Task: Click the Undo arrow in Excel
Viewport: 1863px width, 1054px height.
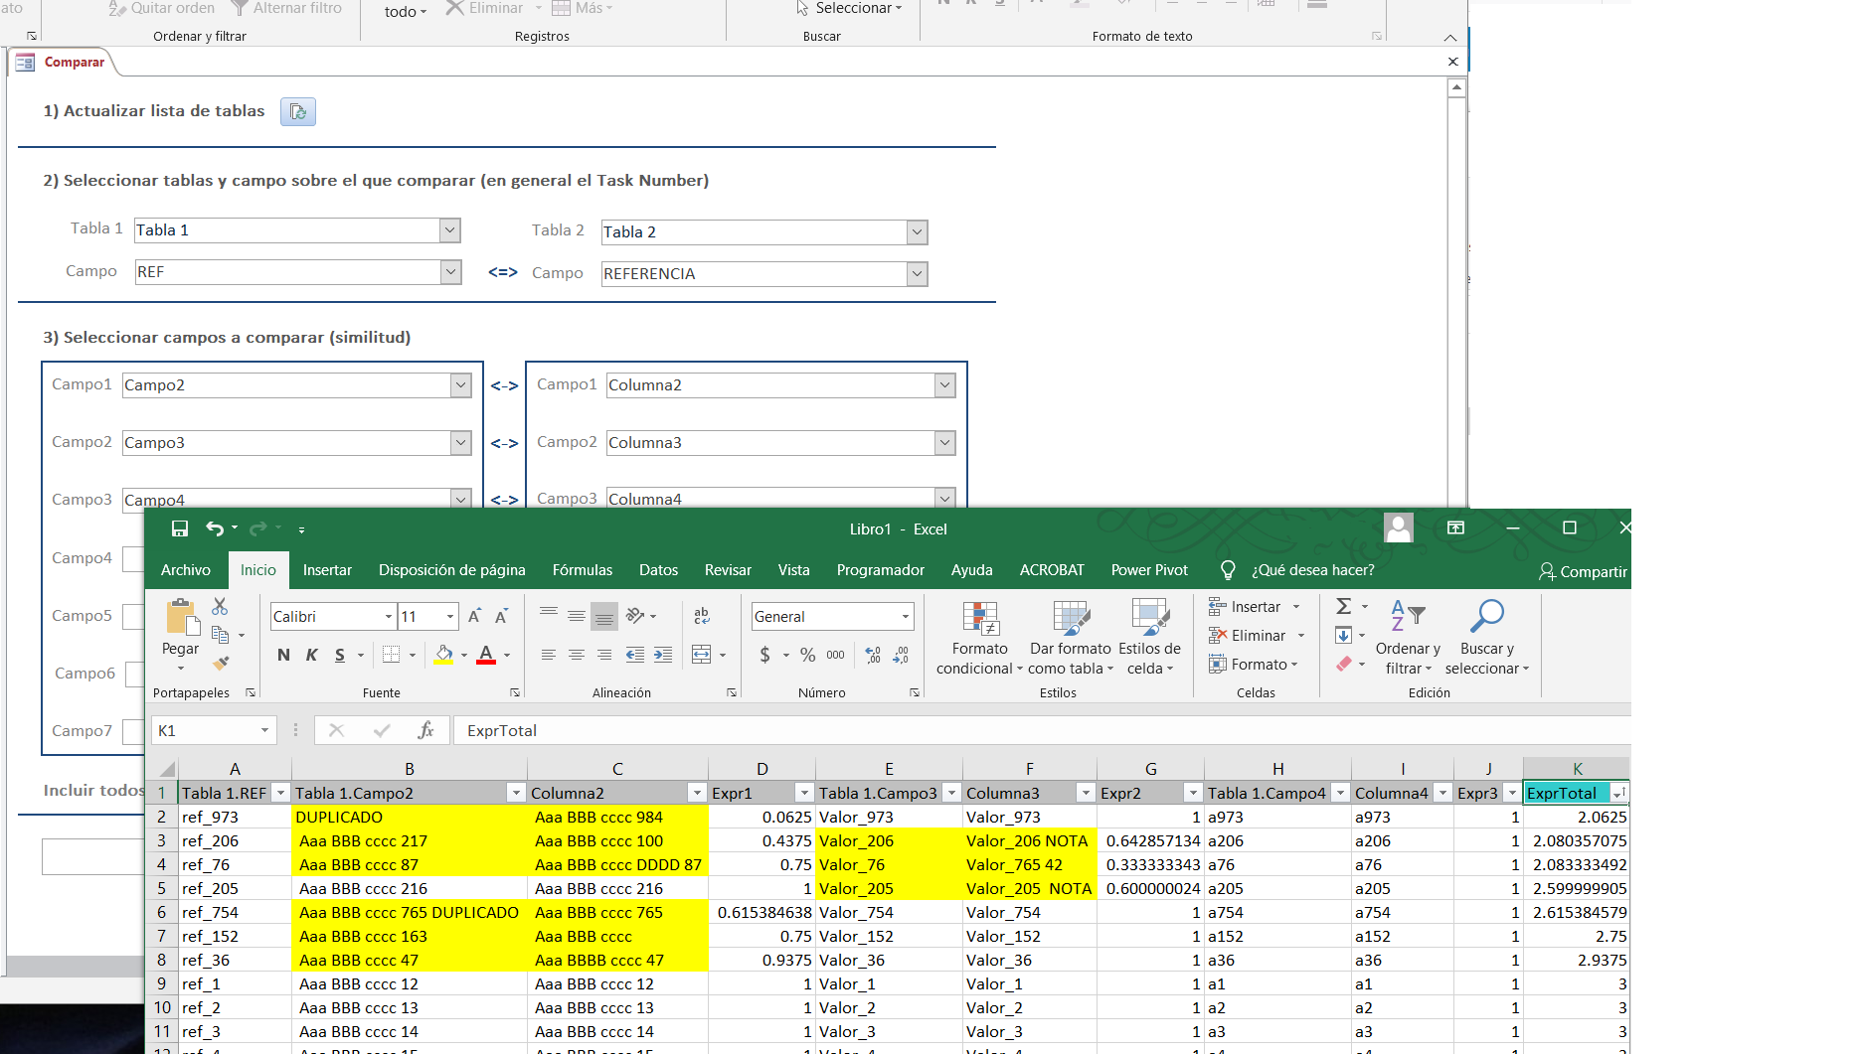Action: [215, 528]
